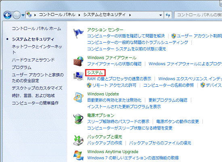222x162 pixels.
Task: Click shield icon beside リモート アクセスの許可
Action: (89, 85)
